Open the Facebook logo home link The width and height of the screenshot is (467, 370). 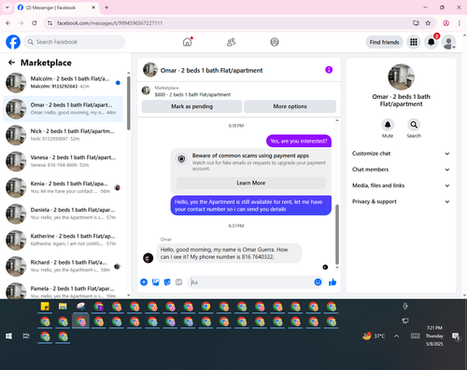[13, 42]
